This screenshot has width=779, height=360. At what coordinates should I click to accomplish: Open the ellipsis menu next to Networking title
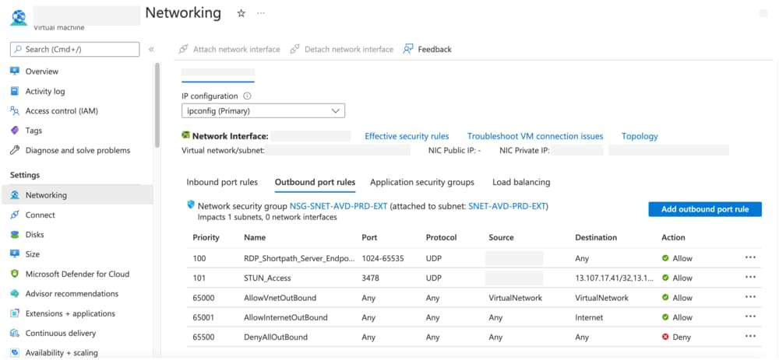pos(261,13)
